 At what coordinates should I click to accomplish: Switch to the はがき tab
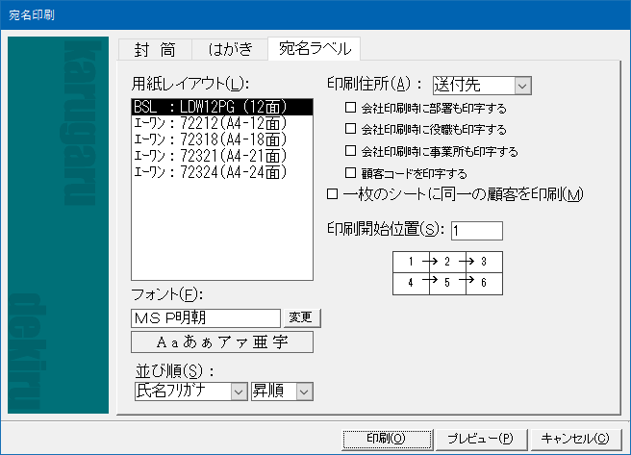coord(229,50)
